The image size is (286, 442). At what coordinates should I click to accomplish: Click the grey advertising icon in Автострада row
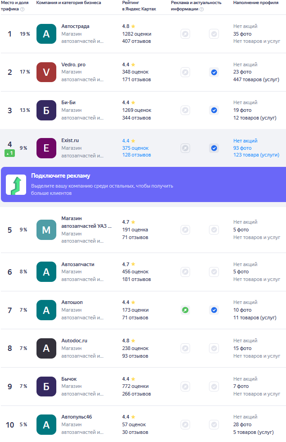click(185, 34)
